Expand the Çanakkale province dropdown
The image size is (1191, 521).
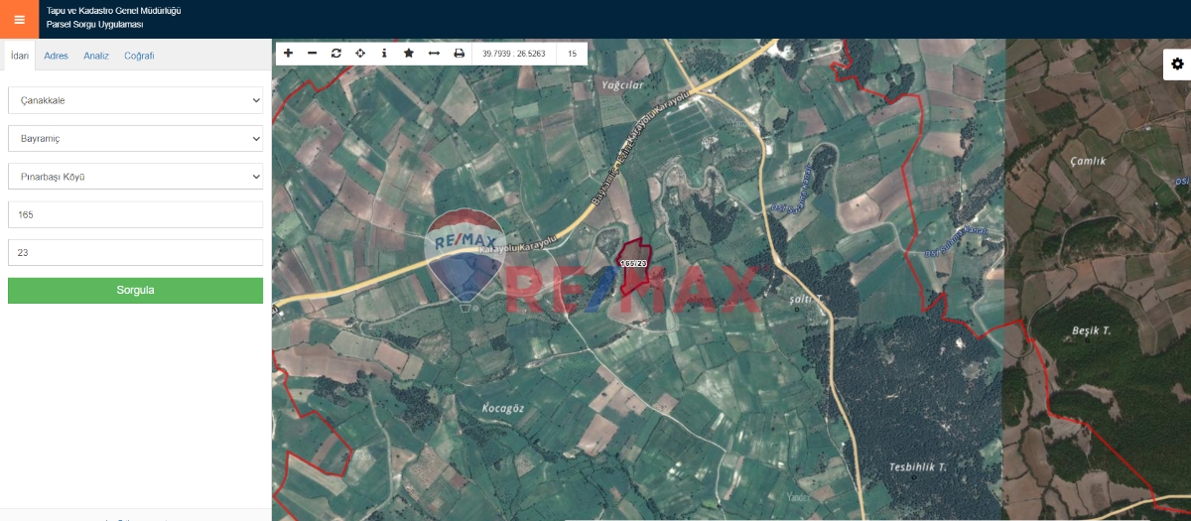[135, 100]
